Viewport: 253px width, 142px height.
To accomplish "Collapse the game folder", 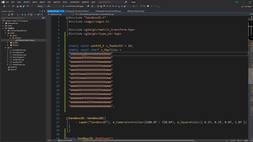I will tap(8, 35).
